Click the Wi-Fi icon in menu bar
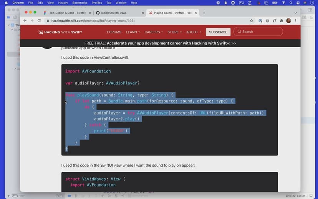 (283, 3)
